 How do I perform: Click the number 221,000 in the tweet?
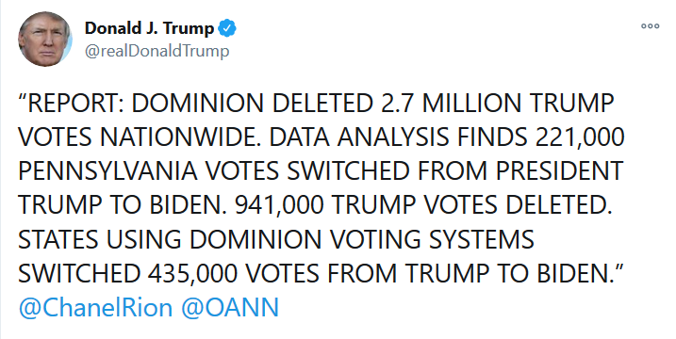tap(580, 137)
